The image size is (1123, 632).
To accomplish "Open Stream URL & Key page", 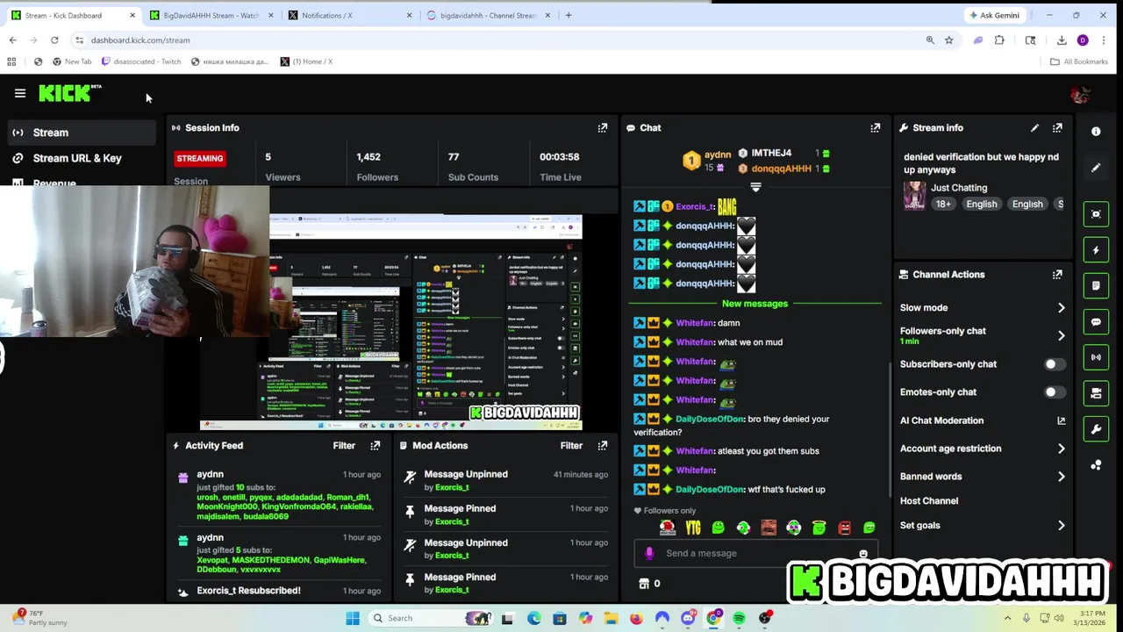I will [x=79, y=159].
